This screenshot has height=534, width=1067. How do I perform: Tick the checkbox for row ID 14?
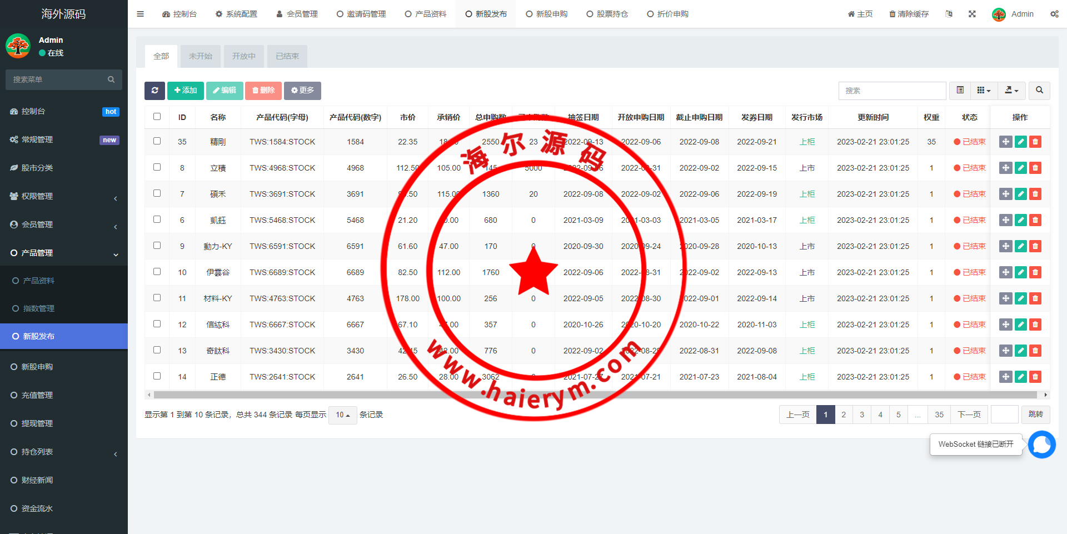(157, 376)
